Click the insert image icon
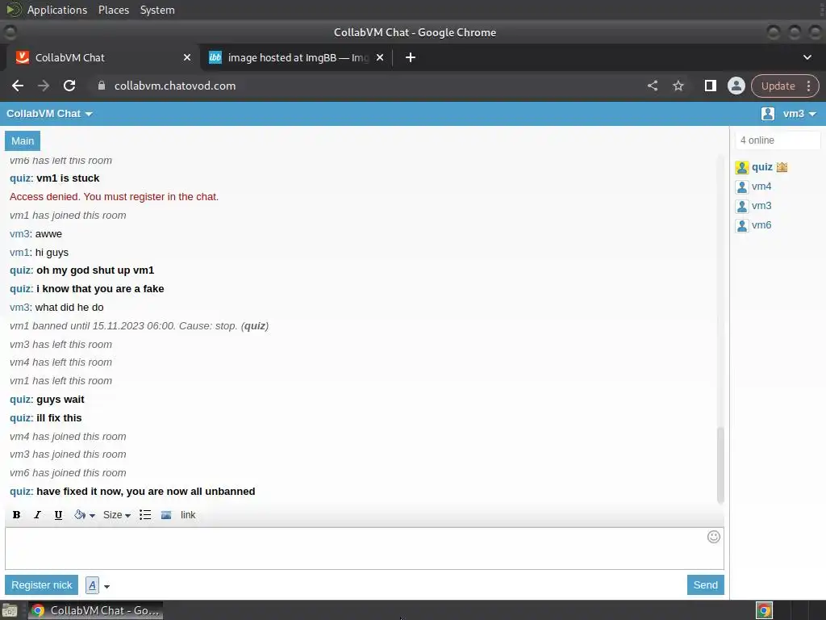 click(166, 515)
